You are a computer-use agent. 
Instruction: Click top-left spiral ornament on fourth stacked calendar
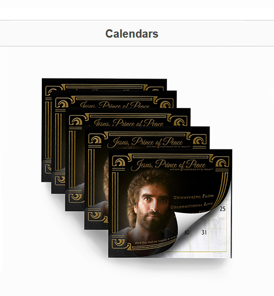tap(96, 139)
